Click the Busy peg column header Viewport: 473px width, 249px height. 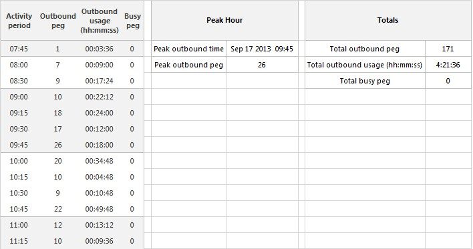click(x=132, y=21)
